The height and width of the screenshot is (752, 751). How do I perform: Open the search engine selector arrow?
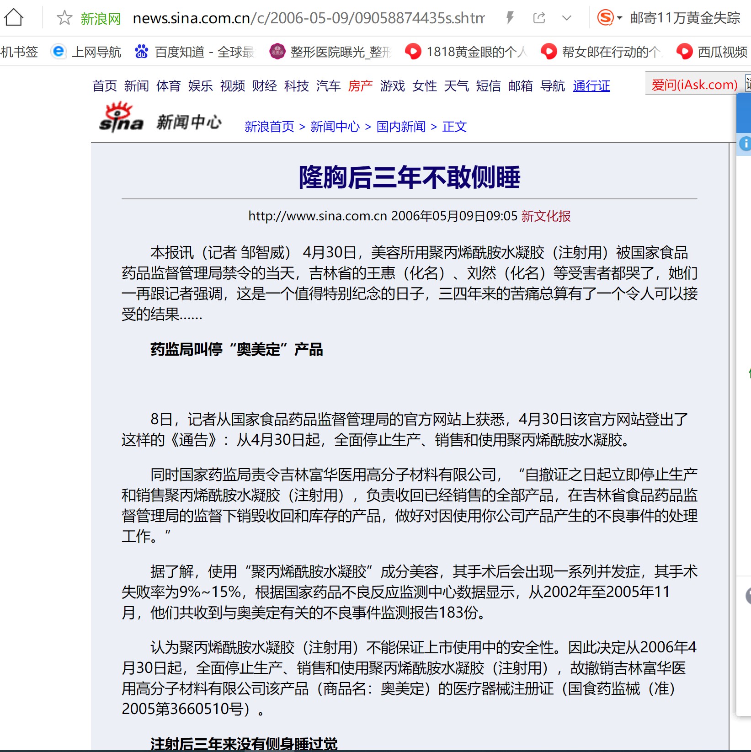[619, 18]
